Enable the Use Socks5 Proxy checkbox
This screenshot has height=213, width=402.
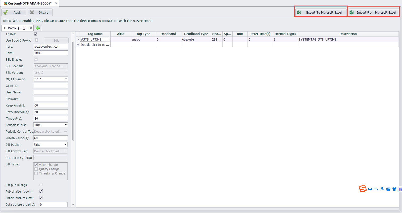pyautogui.click(x=37, y=40)
